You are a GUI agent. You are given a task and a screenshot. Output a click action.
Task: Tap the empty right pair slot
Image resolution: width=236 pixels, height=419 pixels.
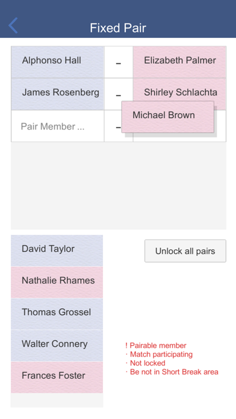pos(222,126)
